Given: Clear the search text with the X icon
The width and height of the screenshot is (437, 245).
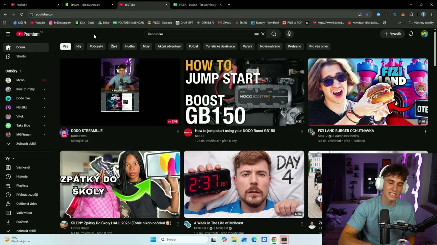Looking at the screenshot, I should coord(263,34).
